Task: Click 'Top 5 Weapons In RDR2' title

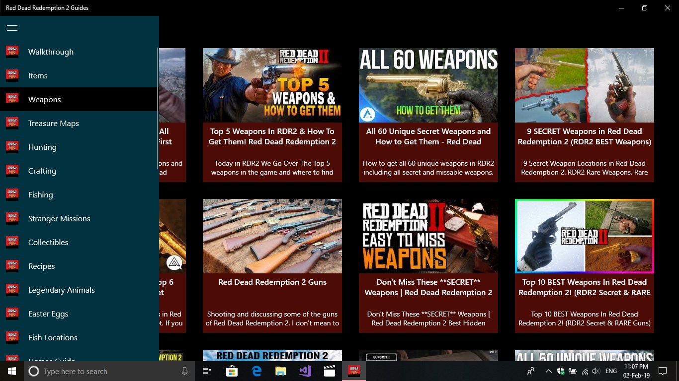Action: tap(272, 136)
